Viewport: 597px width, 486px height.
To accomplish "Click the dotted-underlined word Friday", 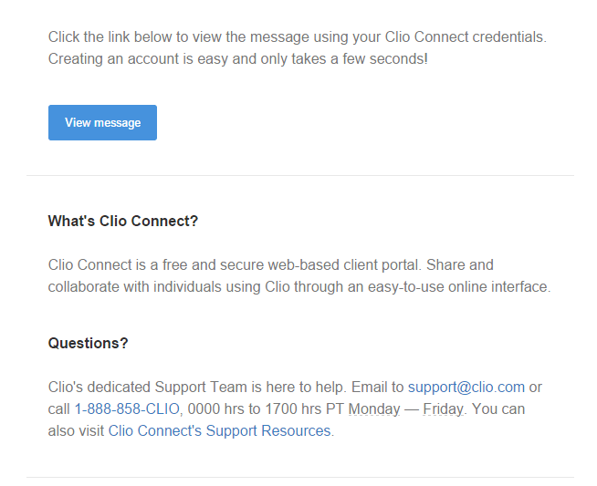I will tap(444, 409).
